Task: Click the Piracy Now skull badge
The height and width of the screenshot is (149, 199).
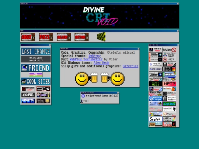Action: [x=169, y=64]
